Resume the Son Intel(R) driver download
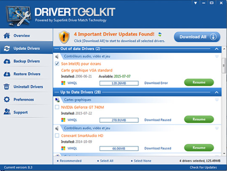 [x=199, y=83]
